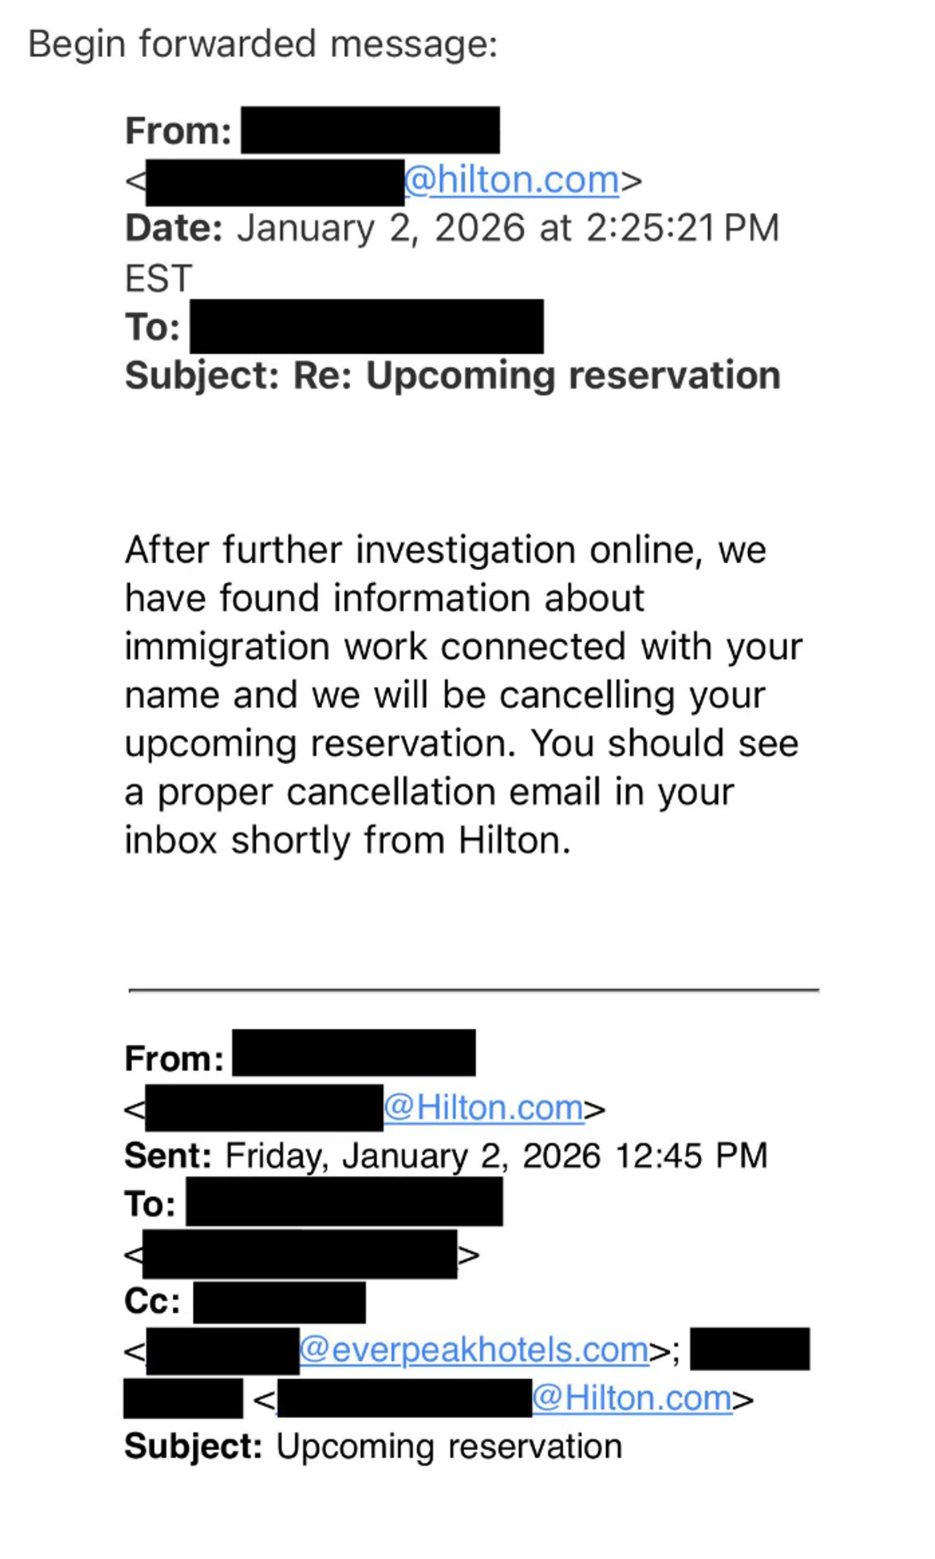This screenshot has height=1559, width=935.
Task: Click the horizontal divider line between messages
Action: tap(473, 990)
